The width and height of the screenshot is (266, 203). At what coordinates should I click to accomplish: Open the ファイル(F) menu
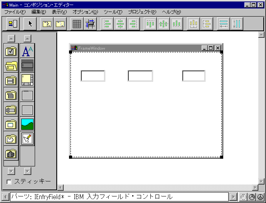pyautogui.click(x=15, y=12)
